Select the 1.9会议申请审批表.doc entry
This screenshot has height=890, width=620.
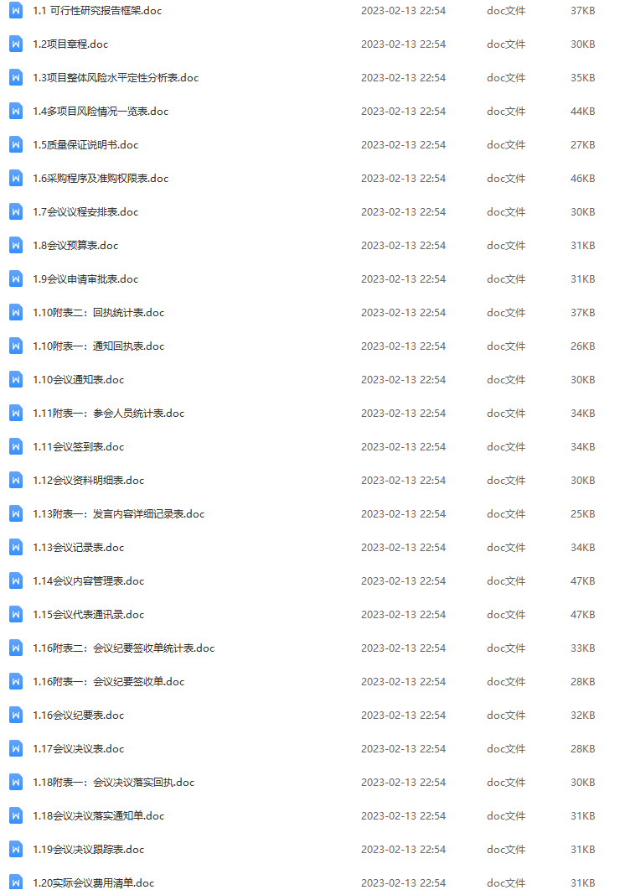(85, 278)
